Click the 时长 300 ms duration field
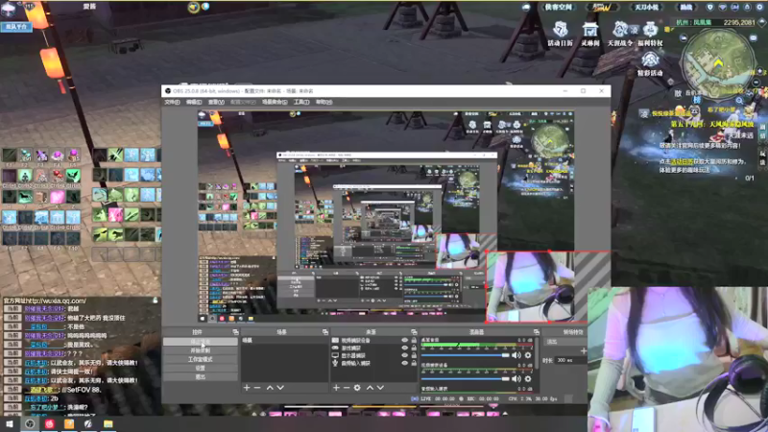Image resolution: width=768 pixels, height=432 pixels. pyautogui.click(x=571, y=361)
